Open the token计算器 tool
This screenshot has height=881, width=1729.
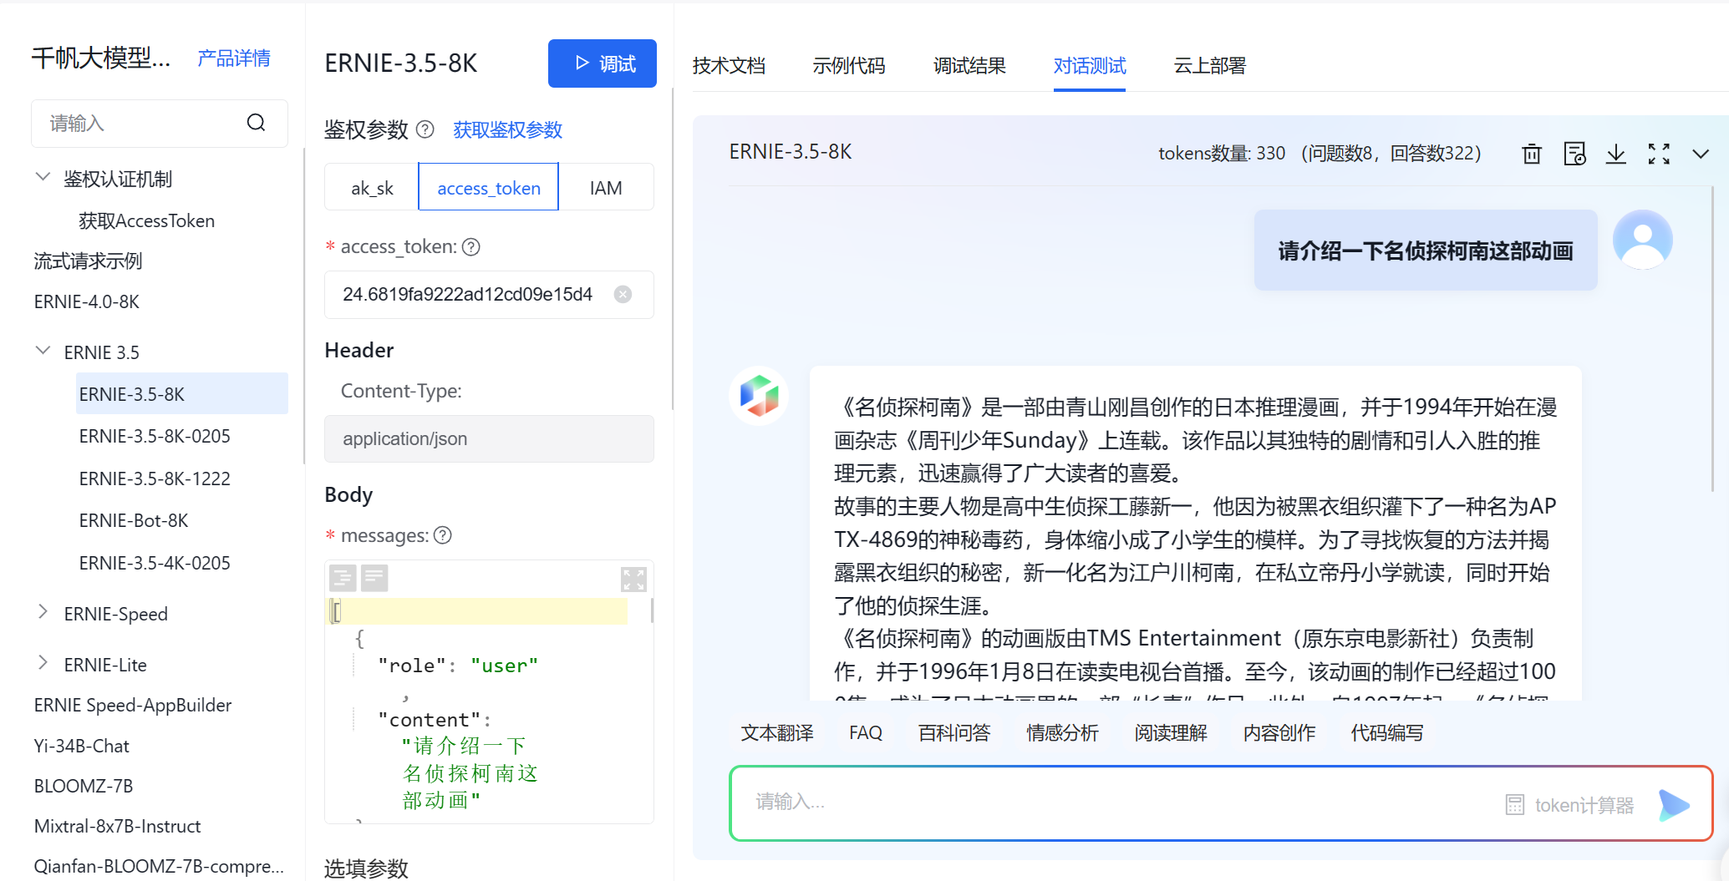click(x=1569, y=805)
